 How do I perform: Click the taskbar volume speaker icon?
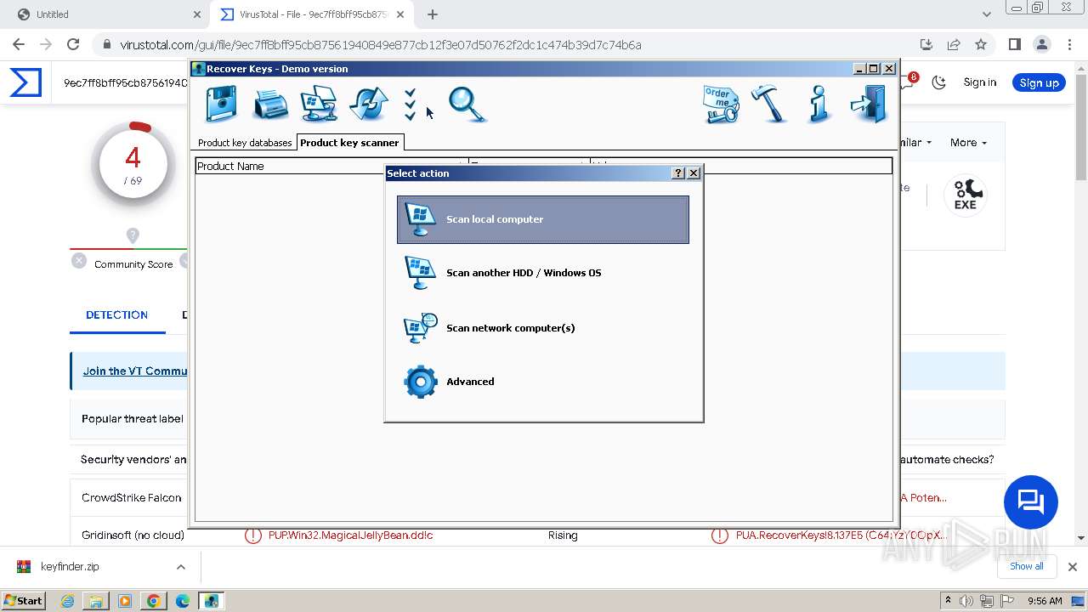click(966, 601)
